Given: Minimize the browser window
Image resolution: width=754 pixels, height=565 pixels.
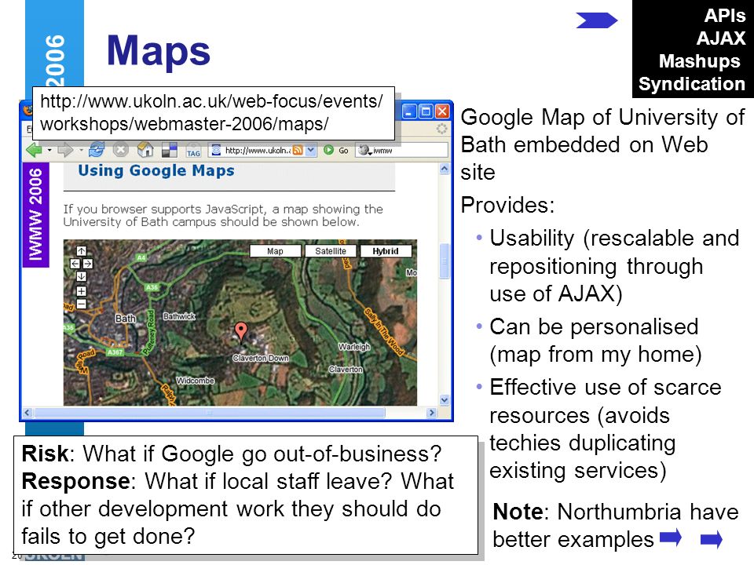Looking at the screenshot, I should (409, 112).
